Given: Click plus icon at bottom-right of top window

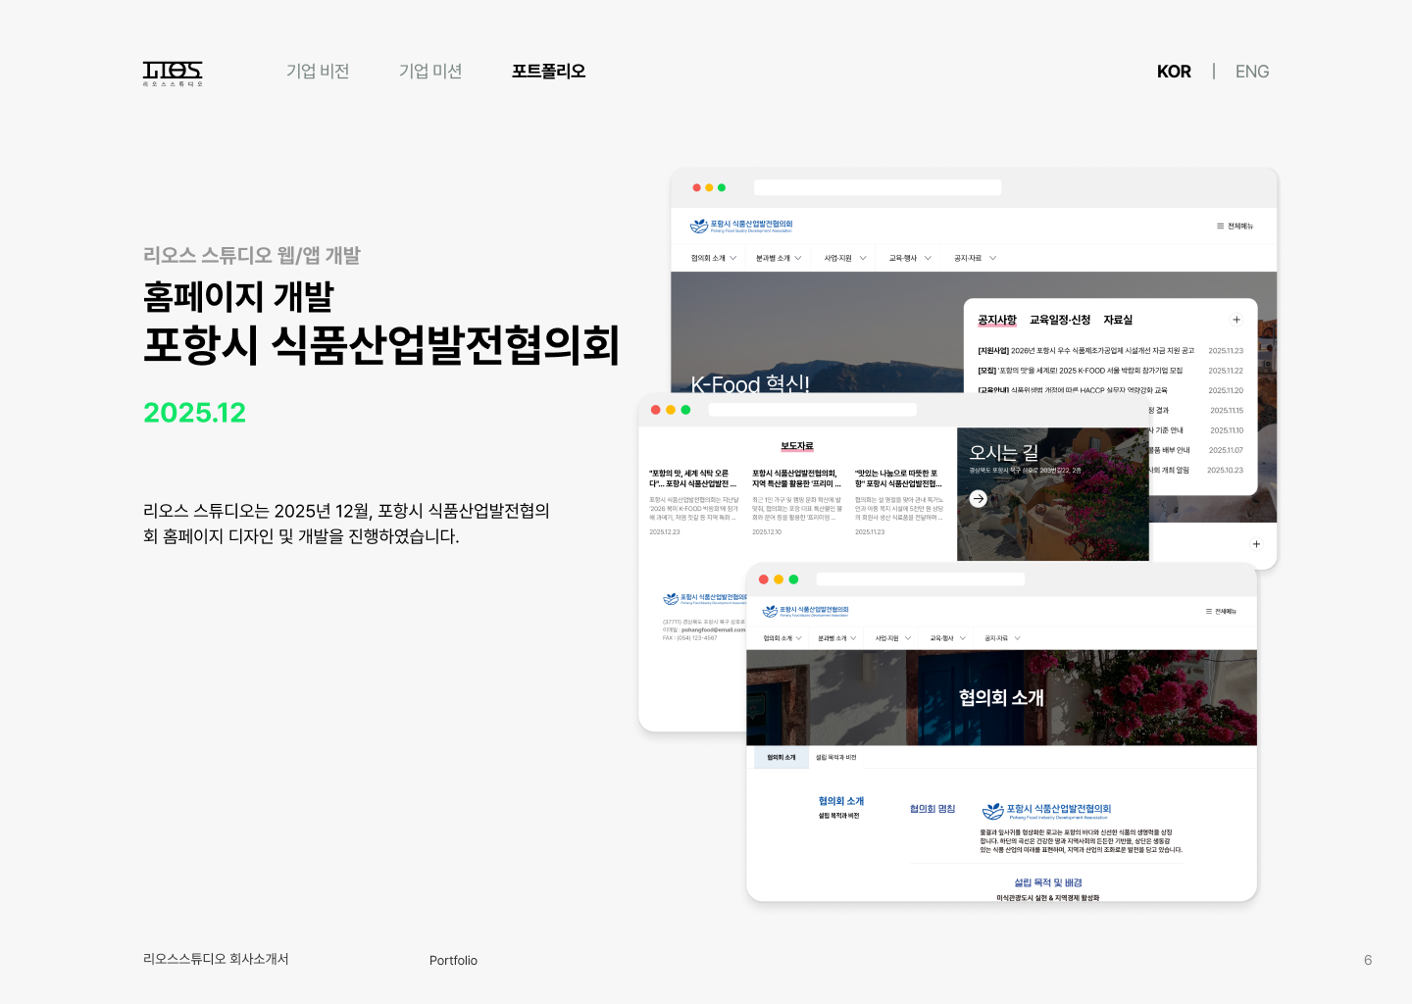Looking at the screenshot, I should [1256, 544].
